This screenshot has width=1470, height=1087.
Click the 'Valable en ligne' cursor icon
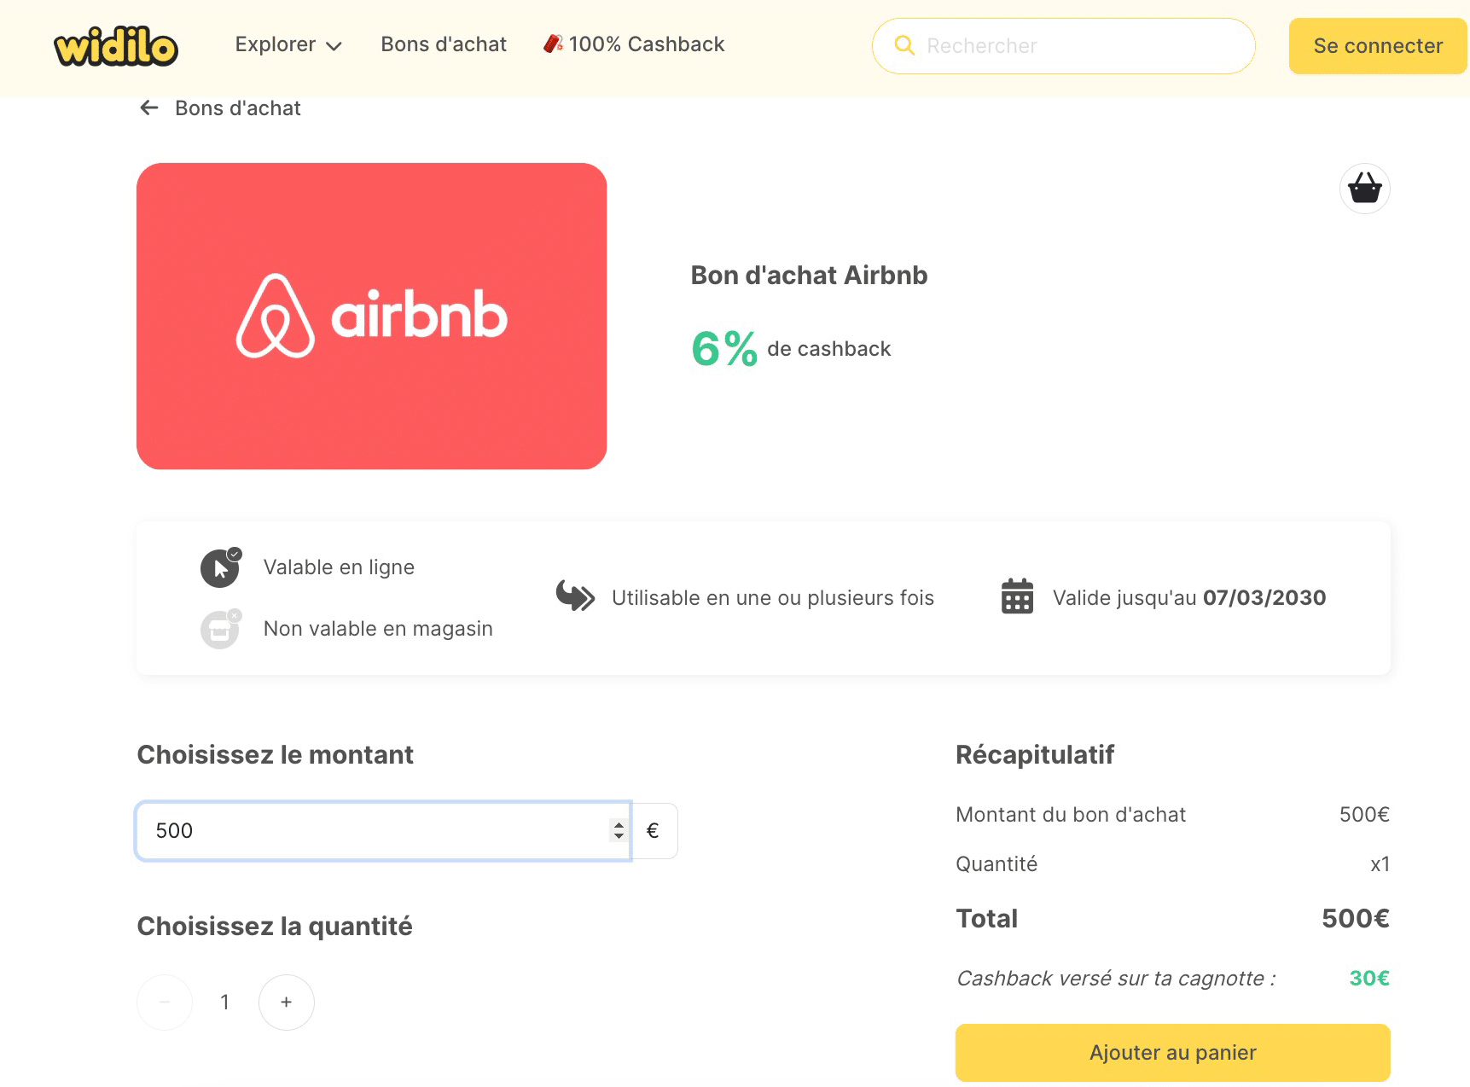pos(220,567)
